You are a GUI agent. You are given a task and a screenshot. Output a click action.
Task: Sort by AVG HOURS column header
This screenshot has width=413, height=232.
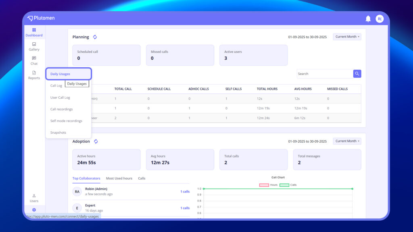303,89
